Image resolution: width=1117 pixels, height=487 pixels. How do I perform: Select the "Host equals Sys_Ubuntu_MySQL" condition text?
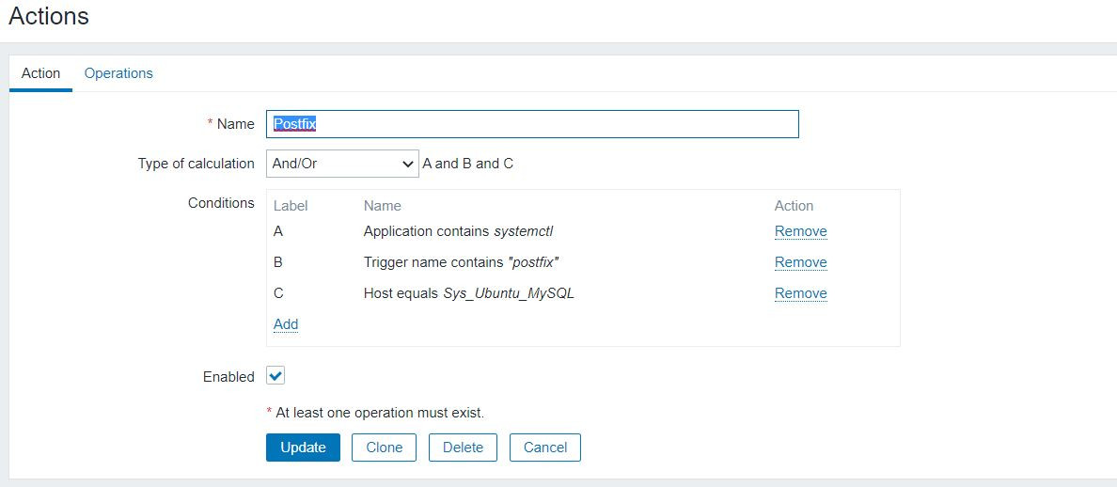click(x=468, y=293)
